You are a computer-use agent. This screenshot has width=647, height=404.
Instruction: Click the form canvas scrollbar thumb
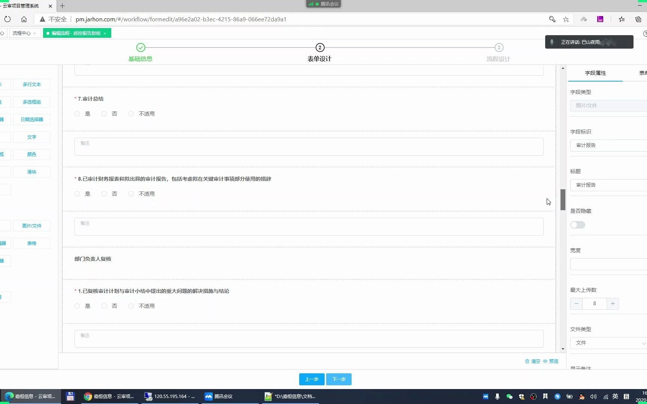[563, 200]
